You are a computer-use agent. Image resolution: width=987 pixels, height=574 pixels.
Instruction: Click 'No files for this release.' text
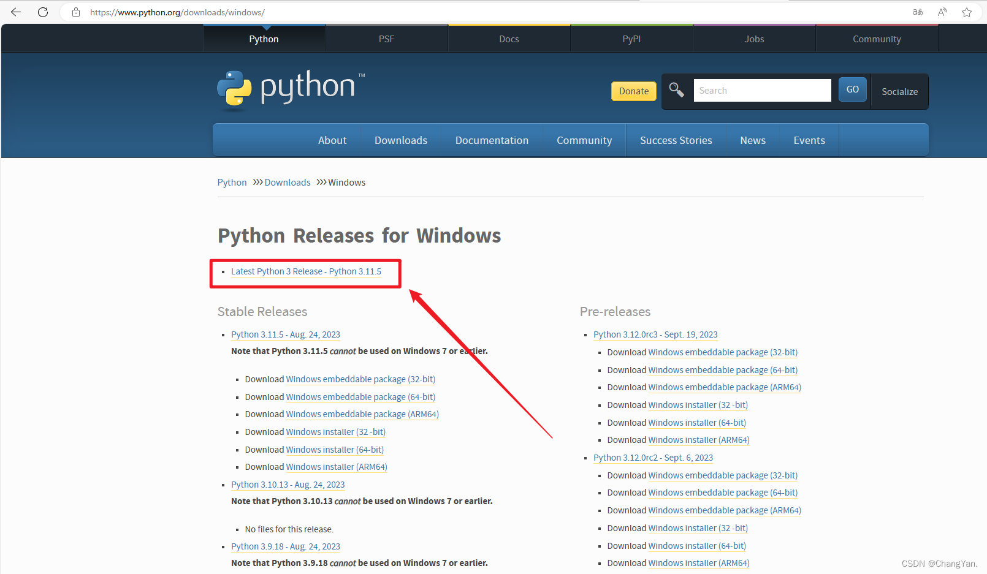coord(289,529)
